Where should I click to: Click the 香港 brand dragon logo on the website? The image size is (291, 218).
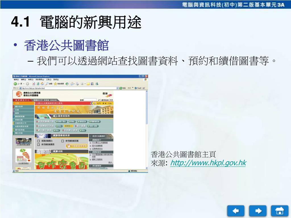[x=107, y=95]
